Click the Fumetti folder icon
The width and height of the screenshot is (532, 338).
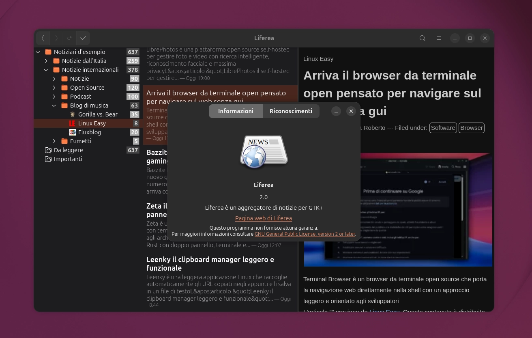pyautogui.click(x=64, y=141)
